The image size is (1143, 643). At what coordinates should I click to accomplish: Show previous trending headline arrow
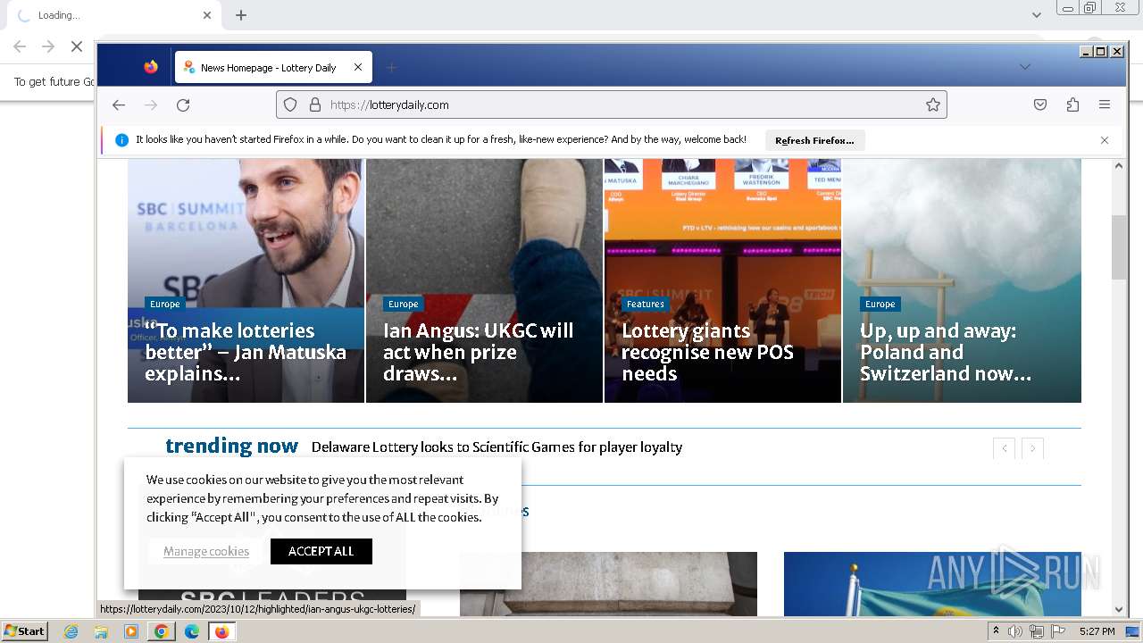[x=1005, y=448]
